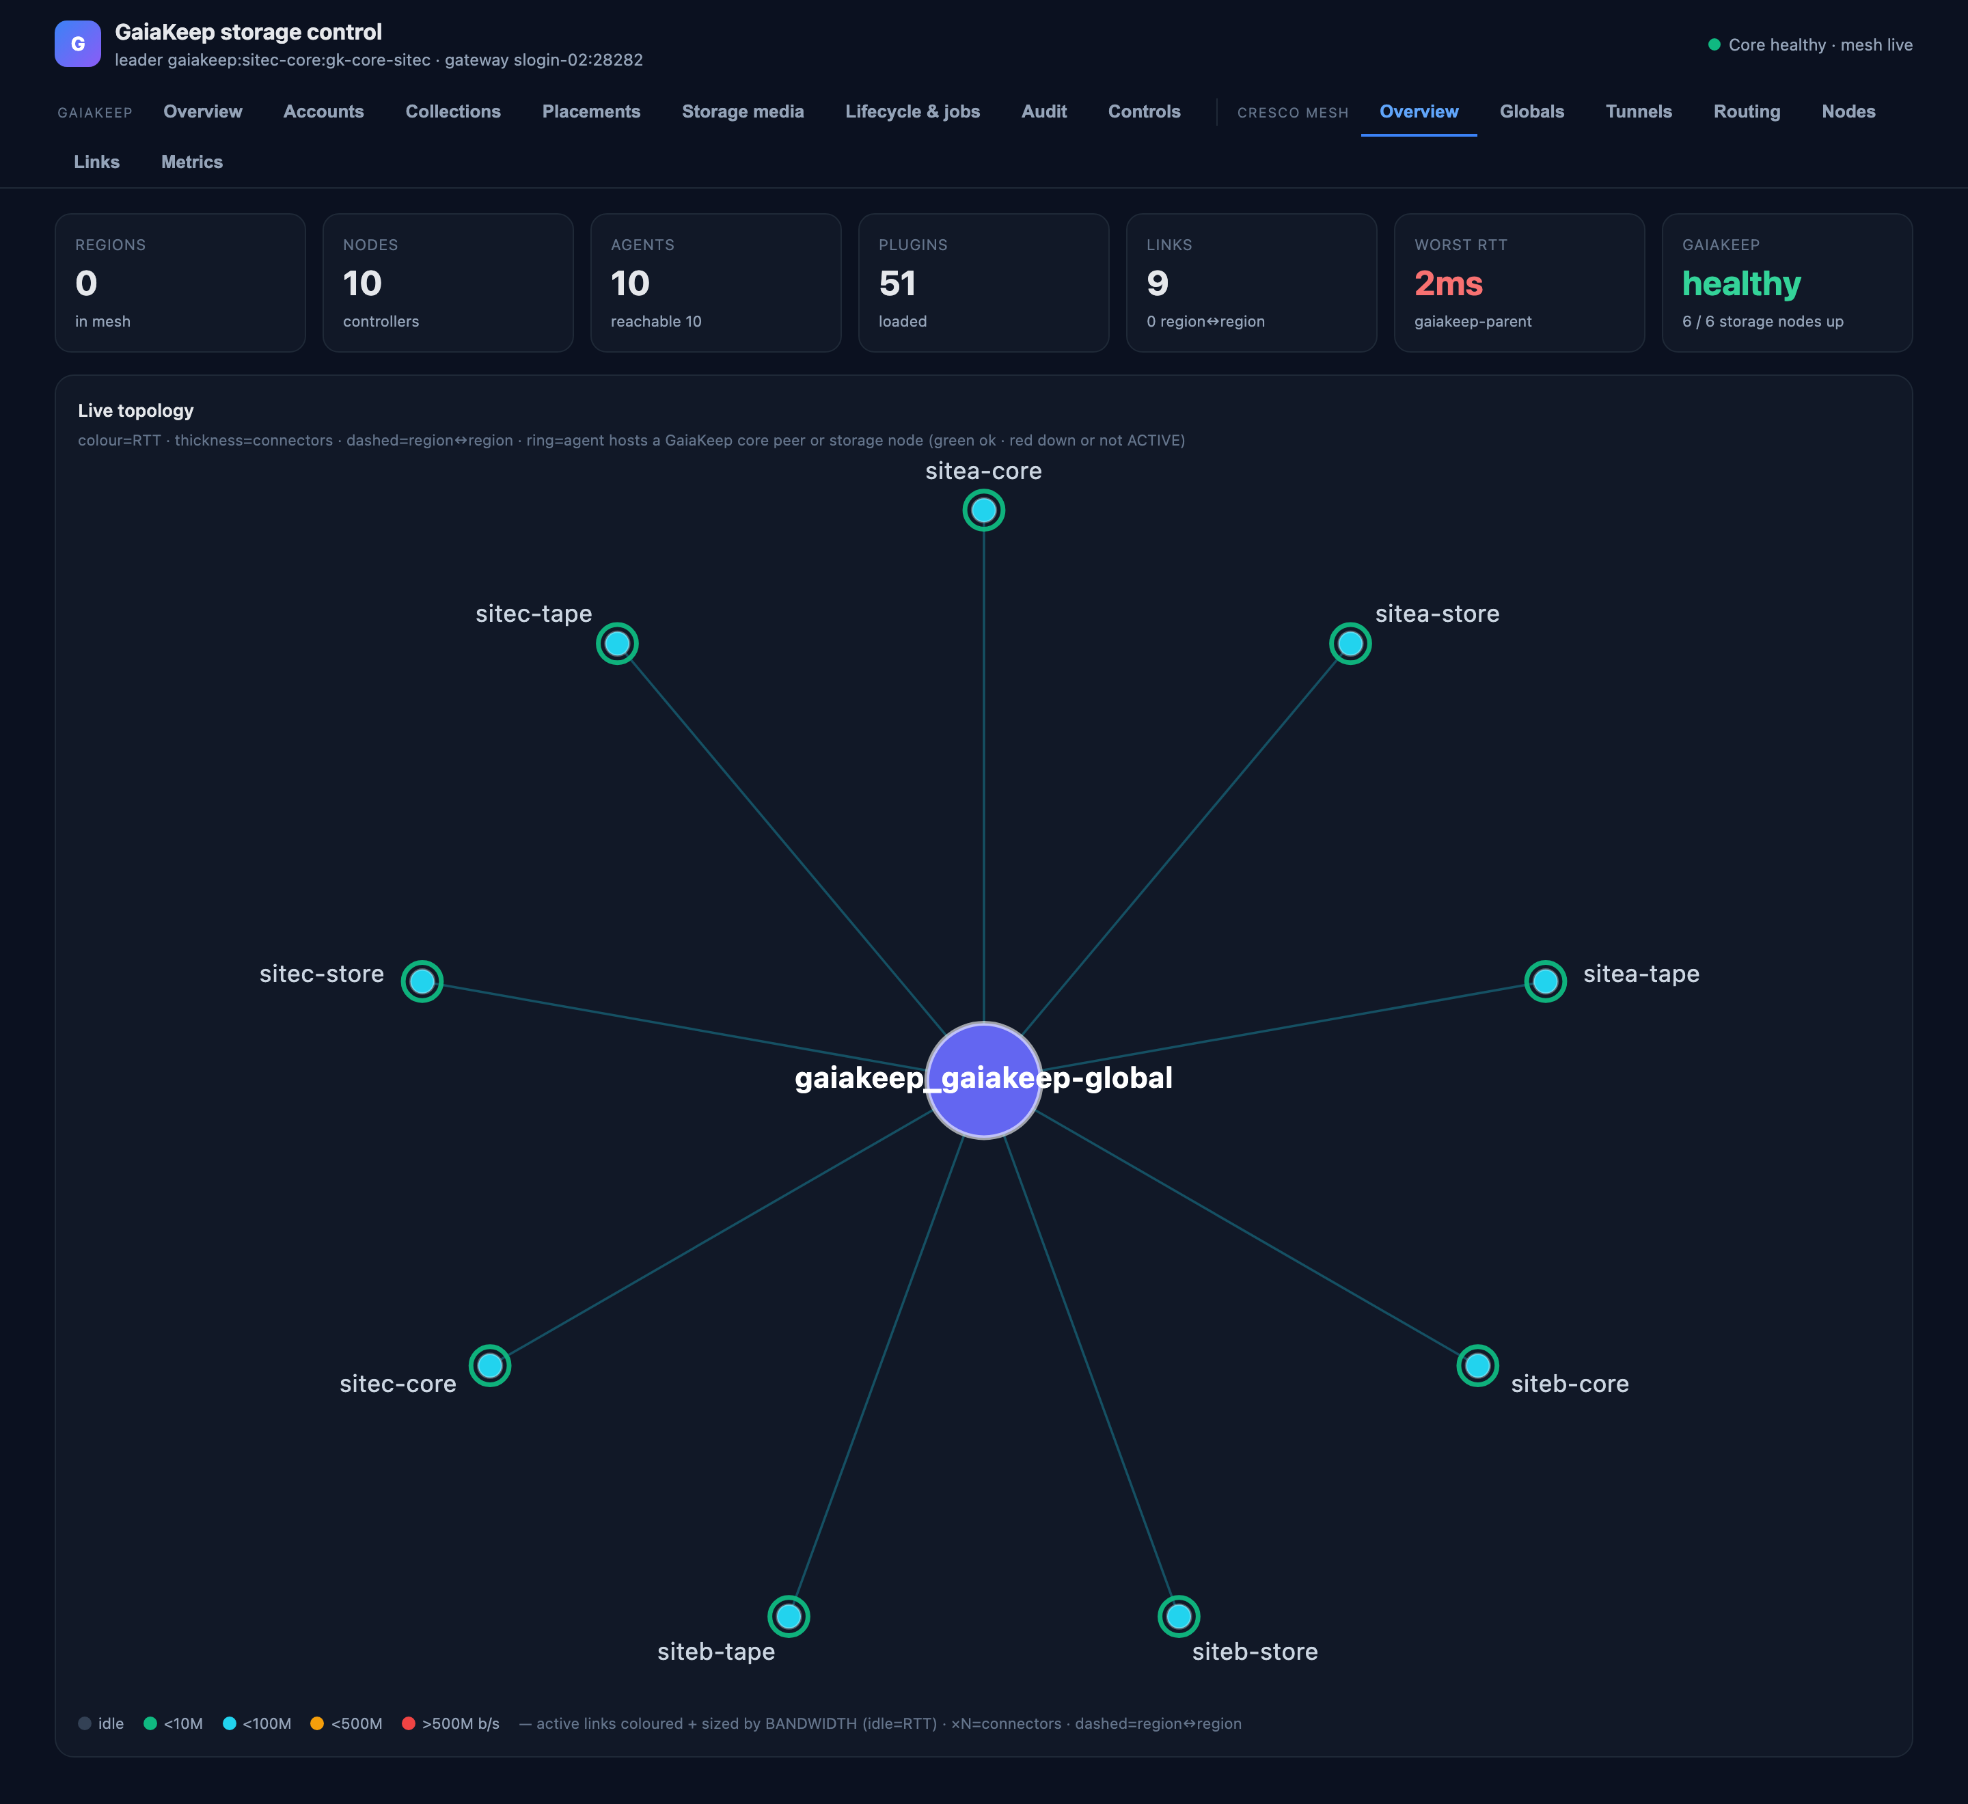Open the Globals tab

coord(1531,111)
